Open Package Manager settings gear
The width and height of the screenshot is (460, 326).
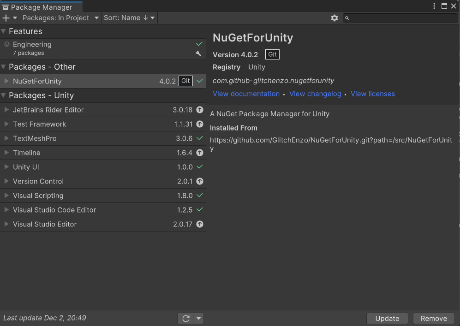point(335,18)
